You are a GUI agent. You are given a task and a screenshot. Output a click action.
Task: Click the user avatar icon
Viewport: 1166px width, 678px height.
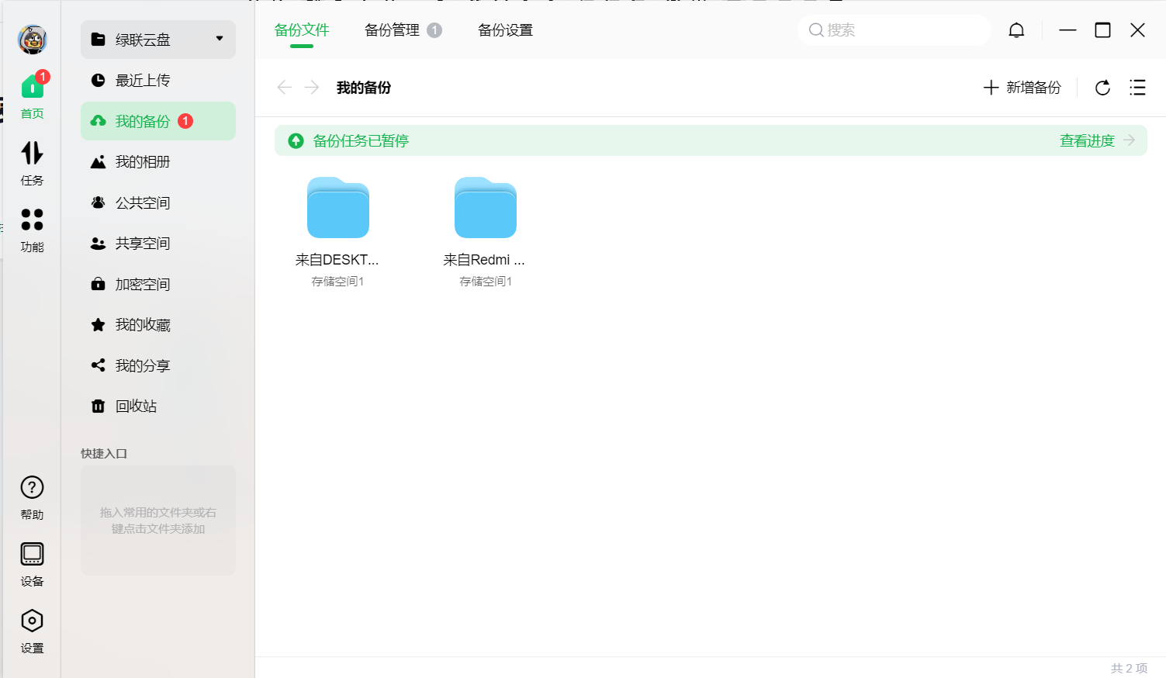click(33, 40)
